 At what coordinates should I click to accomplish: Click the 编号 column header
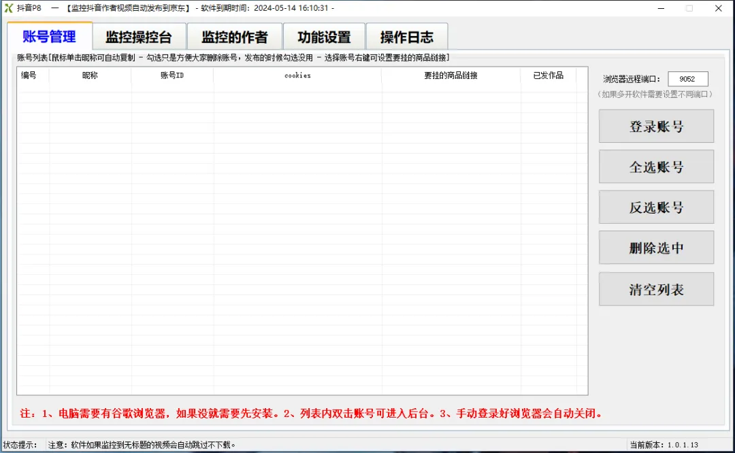coord(33,75)
